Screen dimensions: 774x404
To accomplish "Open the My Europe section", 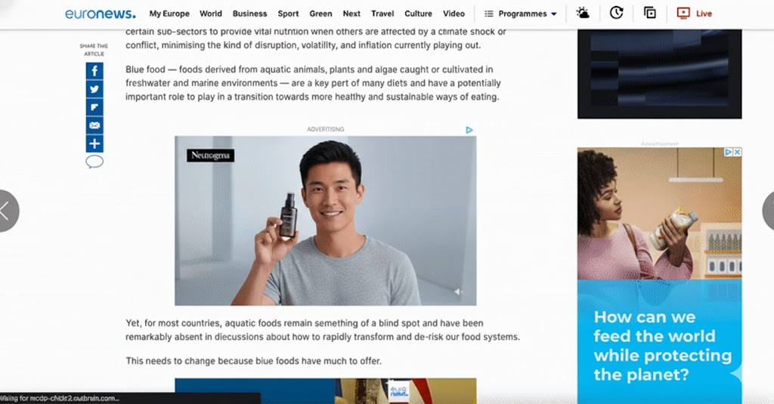I will (x=169, y=14).
